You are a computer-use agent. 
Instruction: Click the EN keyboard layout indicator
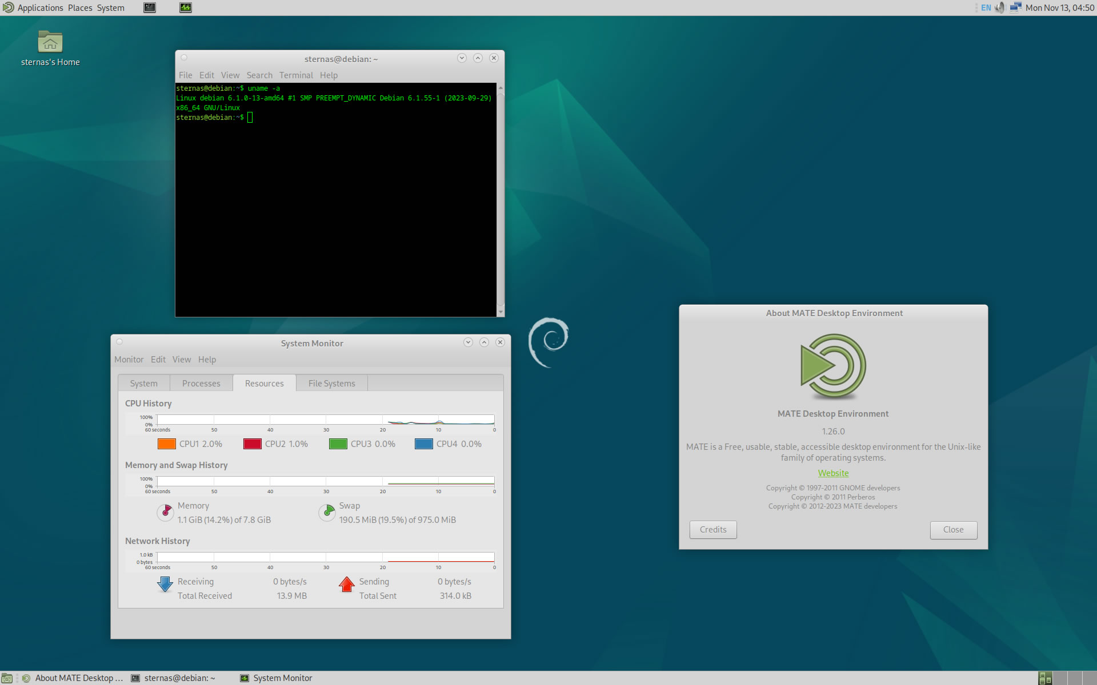[x=986, y=8]
